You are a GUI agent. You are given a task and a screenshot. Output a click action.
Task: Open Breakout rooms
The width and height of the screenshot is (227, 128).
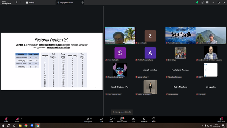point(122,120)
